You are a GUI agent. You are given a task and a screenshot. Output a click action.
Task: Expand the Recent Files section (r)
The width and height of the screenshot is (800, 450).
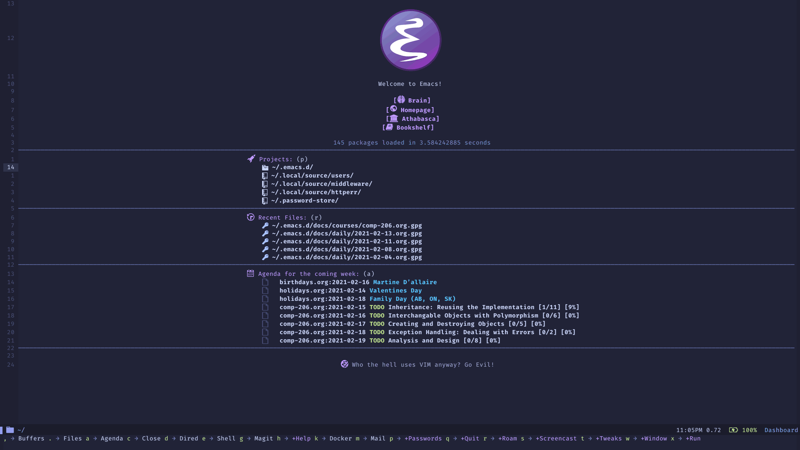click(x=283, y=217)
